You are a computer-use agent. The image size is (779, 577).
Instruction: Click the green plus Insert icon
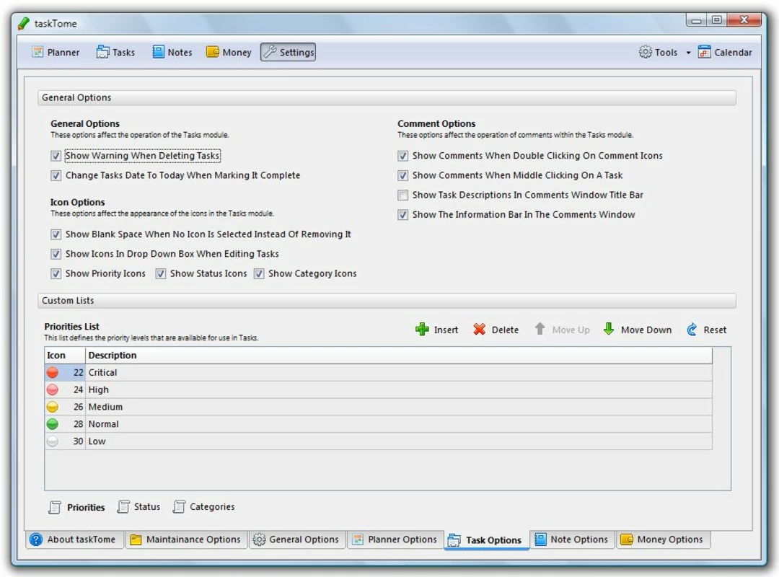pyautogui.click(x=422, y=329)
